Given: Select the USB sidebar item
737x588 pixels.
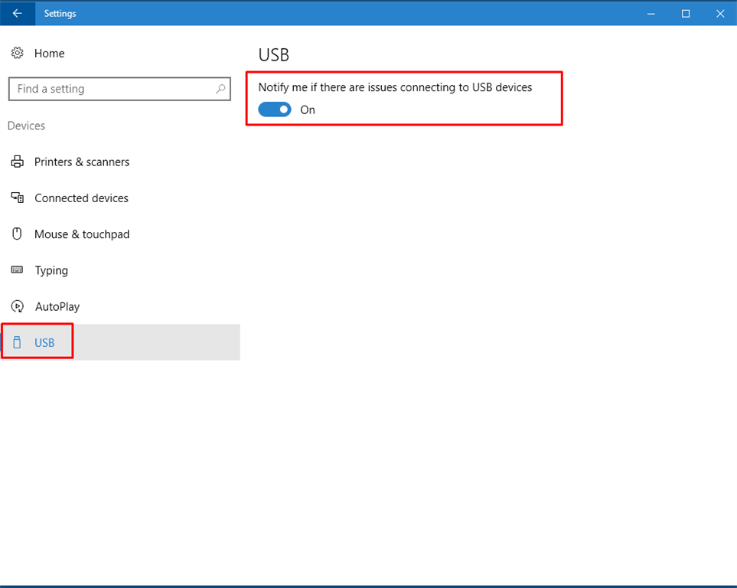Looking at the screenshot, I should pyautogui.click(x=44, y=342).
